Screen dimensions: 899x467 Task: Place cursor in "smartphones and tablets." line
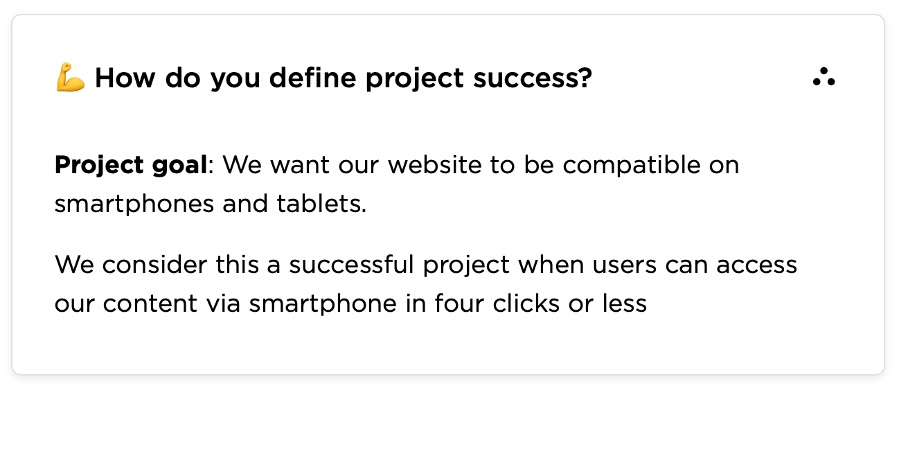tap(211, 204)
